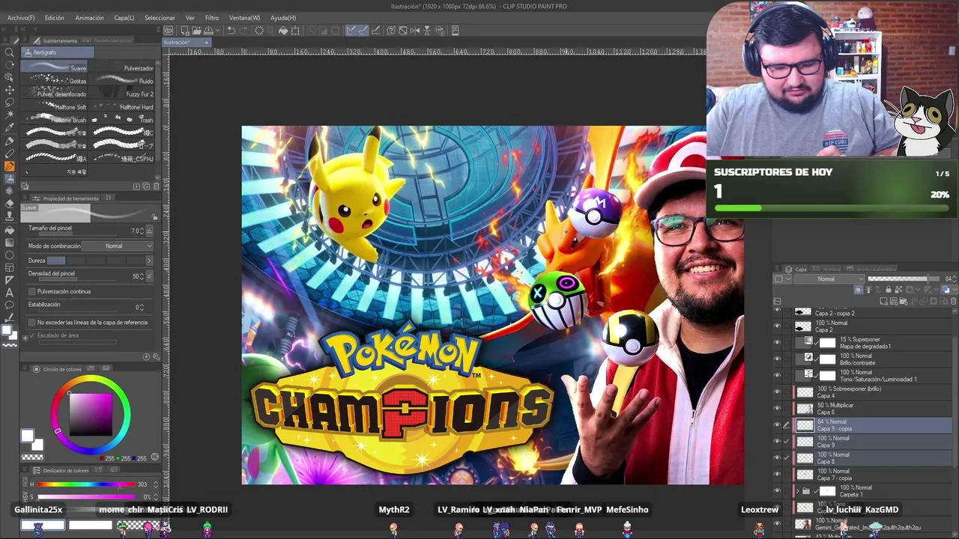Select the Pen tool

point(9,141)
